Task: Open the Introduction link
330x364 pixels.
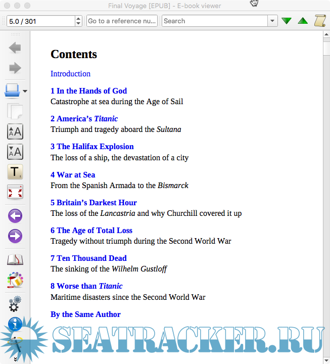Action: click(x=70, y=74)
